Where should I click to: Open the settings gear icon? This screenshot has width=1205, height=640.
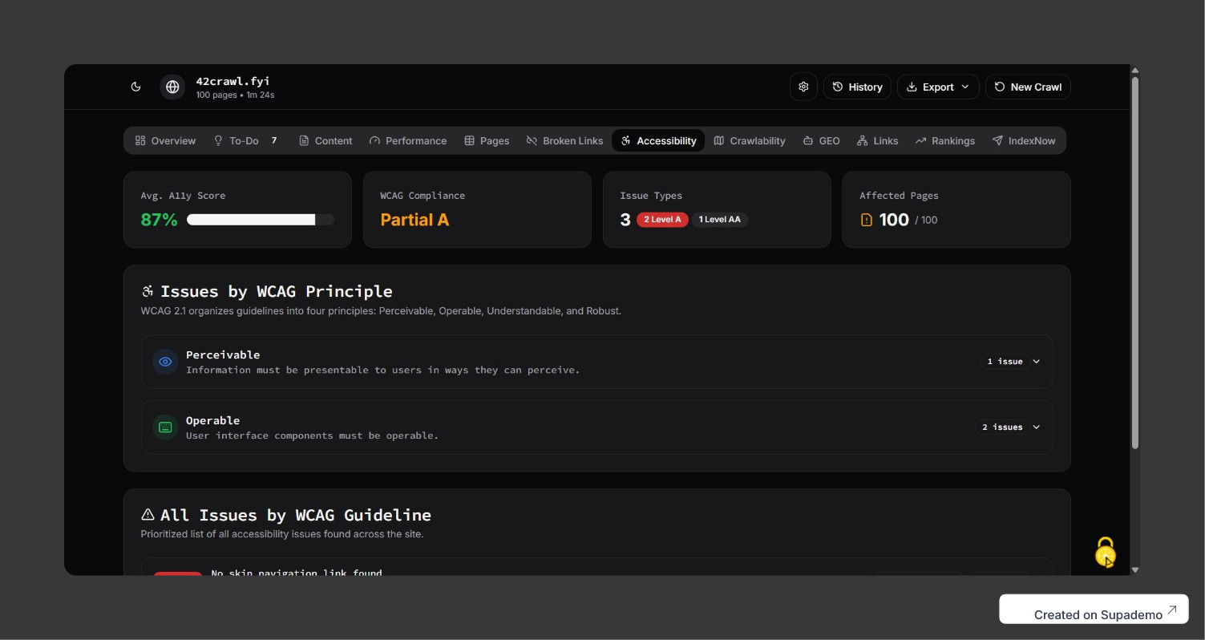click(x=803, y=87)
